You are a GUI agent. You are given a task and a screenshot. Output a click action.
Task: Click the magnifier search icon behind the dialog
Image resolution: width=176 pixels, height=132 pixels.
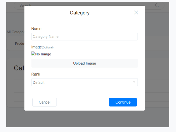(157, 5)
